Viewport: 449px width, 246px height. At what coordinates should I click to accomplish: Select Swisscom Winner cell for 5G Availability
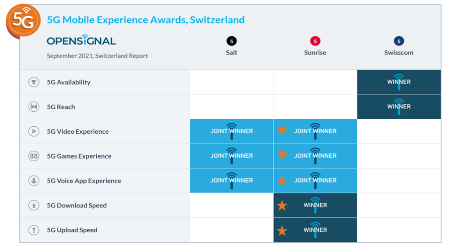coord(399,82)
